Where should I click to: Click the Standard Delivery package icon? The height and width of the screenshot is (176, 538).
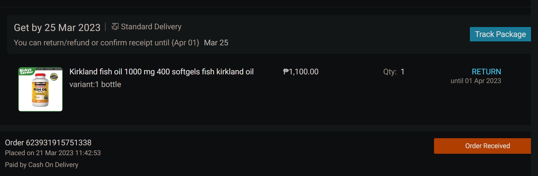coord(115,26)
